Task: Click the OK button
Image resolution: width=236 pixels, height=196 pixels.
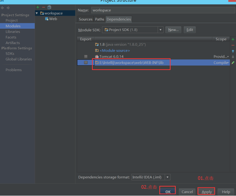Action: pyautogui.click(x=168, y=192)
